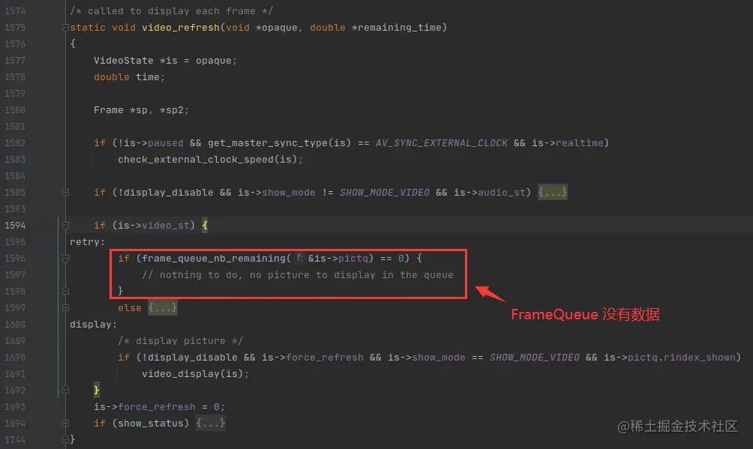Click is->video_st on line 1594
Viewport: 753px width, 449px height.
pyautogui.click(x=154, y=225)
